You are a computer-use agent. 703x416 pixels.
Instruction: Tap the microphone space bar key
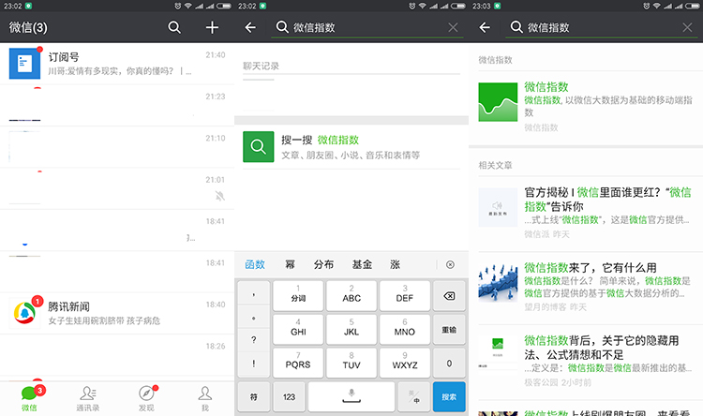(x=351, y=396)
